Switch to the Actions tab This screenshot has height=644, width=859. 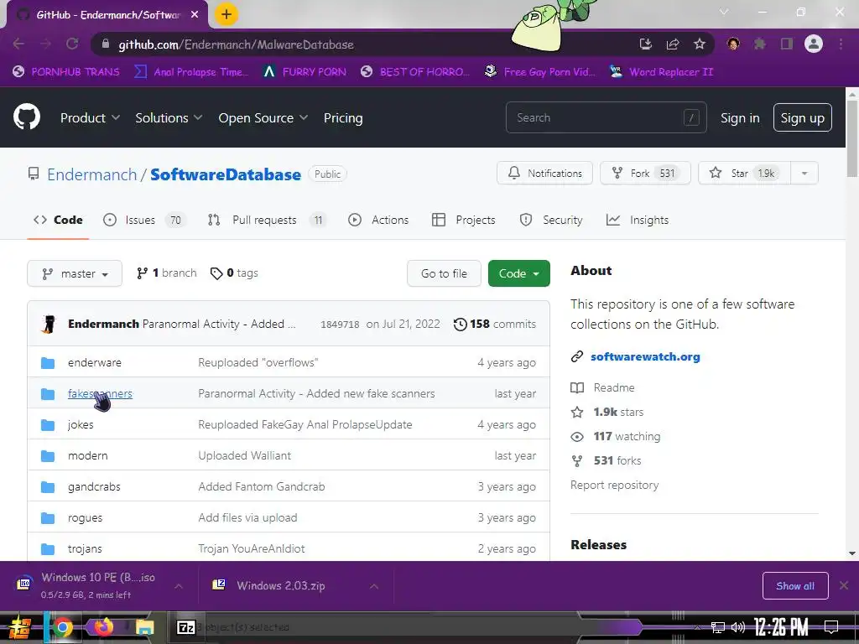coord(378,220)
